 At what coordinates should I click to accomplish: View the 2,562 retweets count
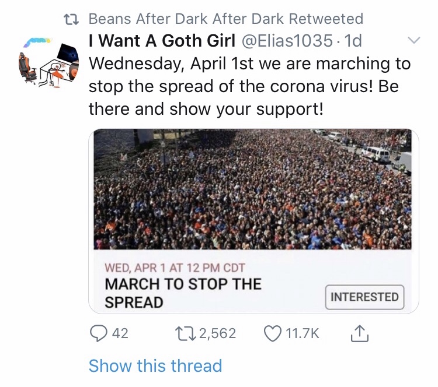point(217,333)
